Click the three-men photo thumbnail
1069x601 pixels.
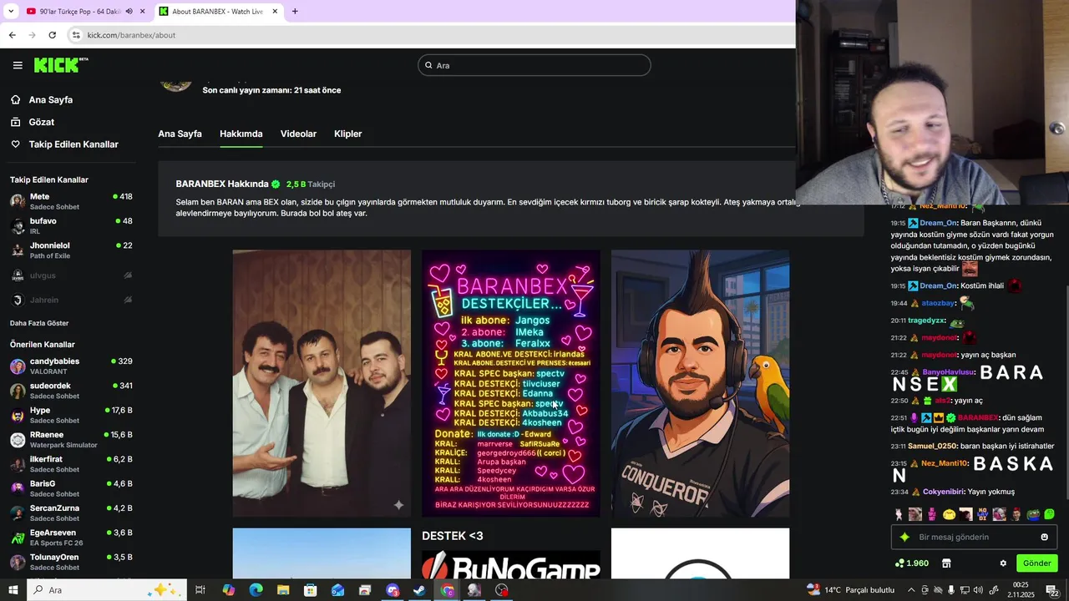tap(322, 383)
